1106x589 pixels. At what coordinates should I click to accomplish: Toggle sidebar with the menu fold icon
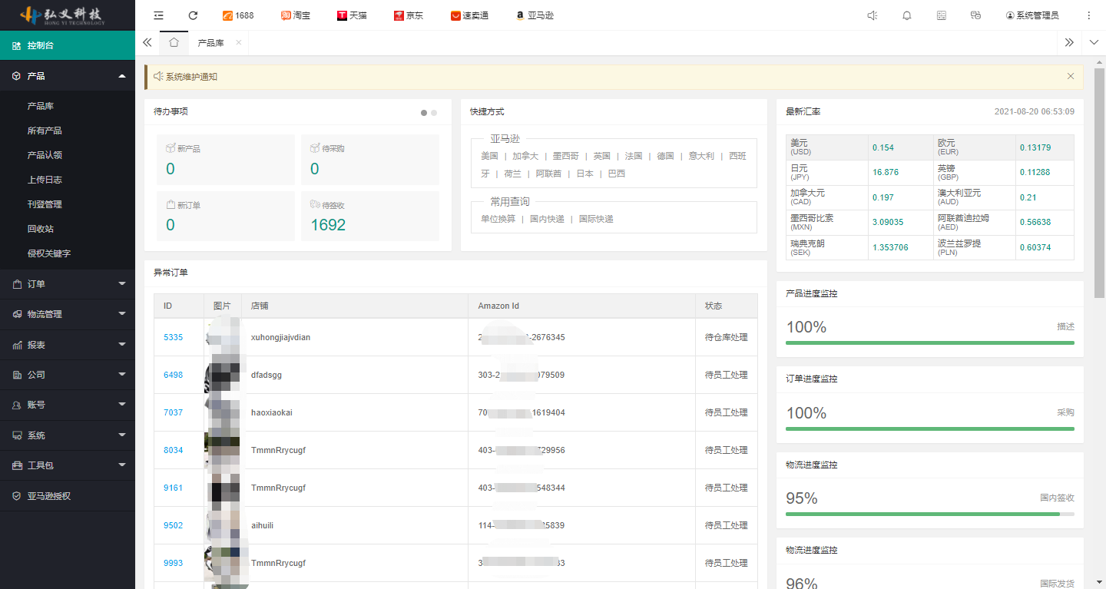(x=158, y=15)
